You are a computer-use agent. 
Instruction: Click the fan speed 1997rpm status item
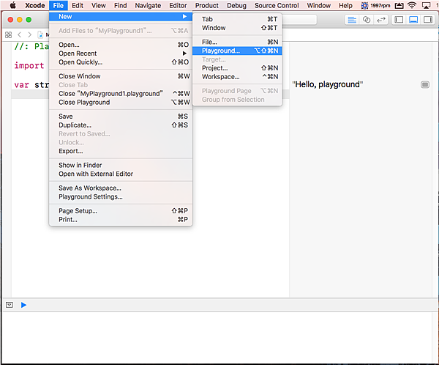(375, 5)
